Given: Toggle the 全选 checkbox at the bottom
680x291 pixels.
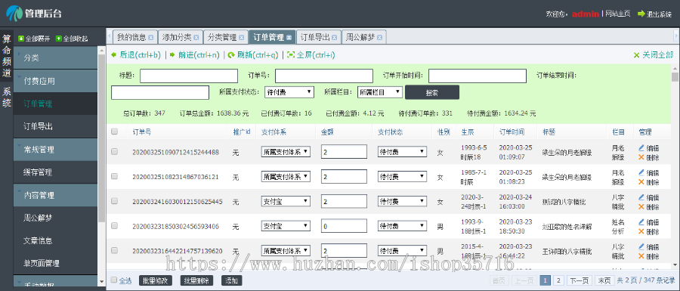Looking at the screenshot, I should click(x=114, y=280).
